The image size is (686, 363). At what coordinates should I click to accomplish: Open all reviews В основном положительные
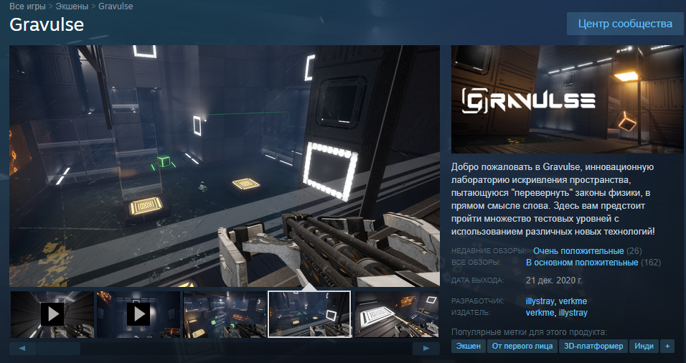click(x=582, y=263)
